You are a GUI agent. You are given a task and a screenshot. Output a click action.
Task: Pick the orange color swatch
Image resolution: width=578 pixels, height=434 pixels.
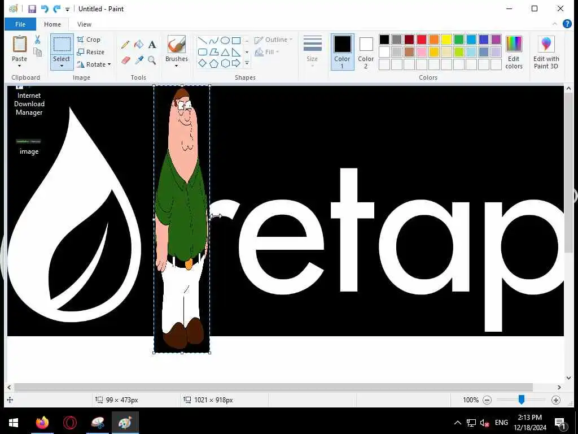coord(434,40)
